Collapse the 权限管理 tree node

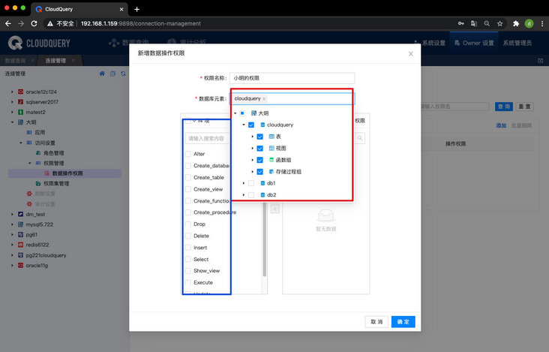30,163
